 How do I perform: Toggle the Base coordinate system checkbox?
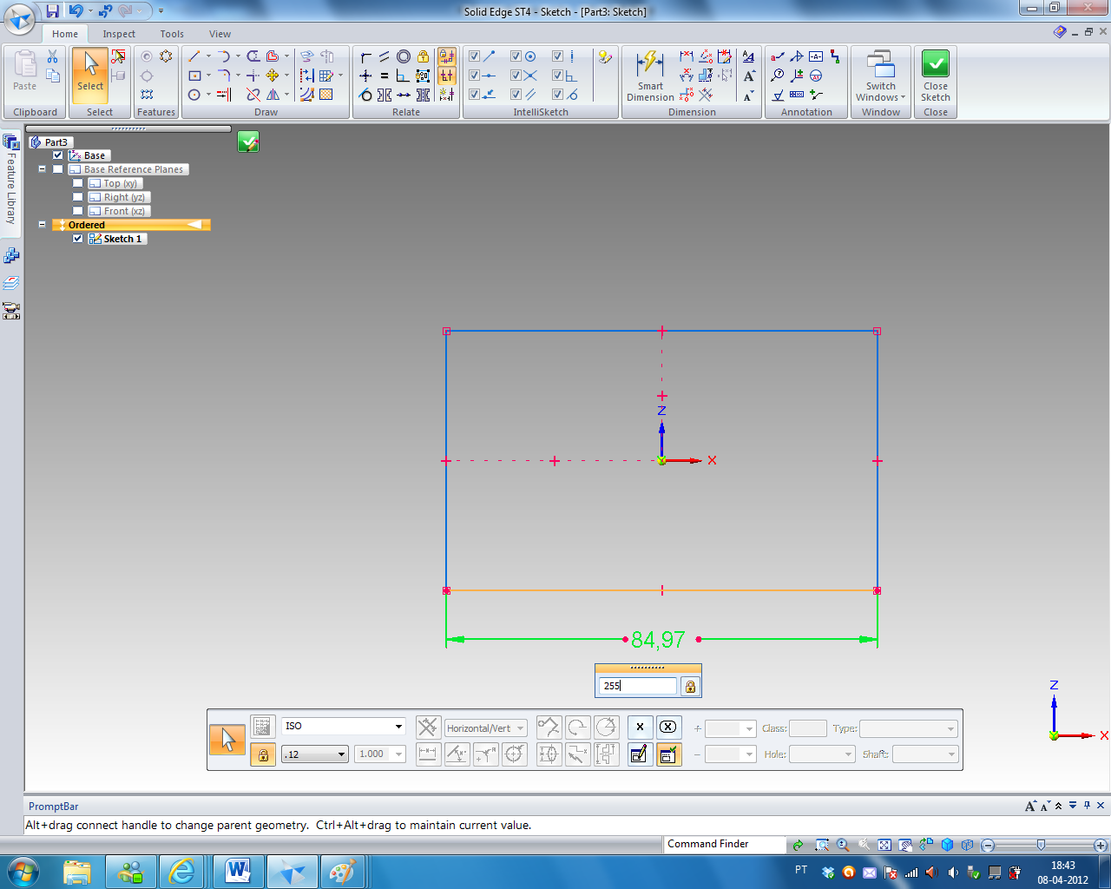tap(58, 155)
